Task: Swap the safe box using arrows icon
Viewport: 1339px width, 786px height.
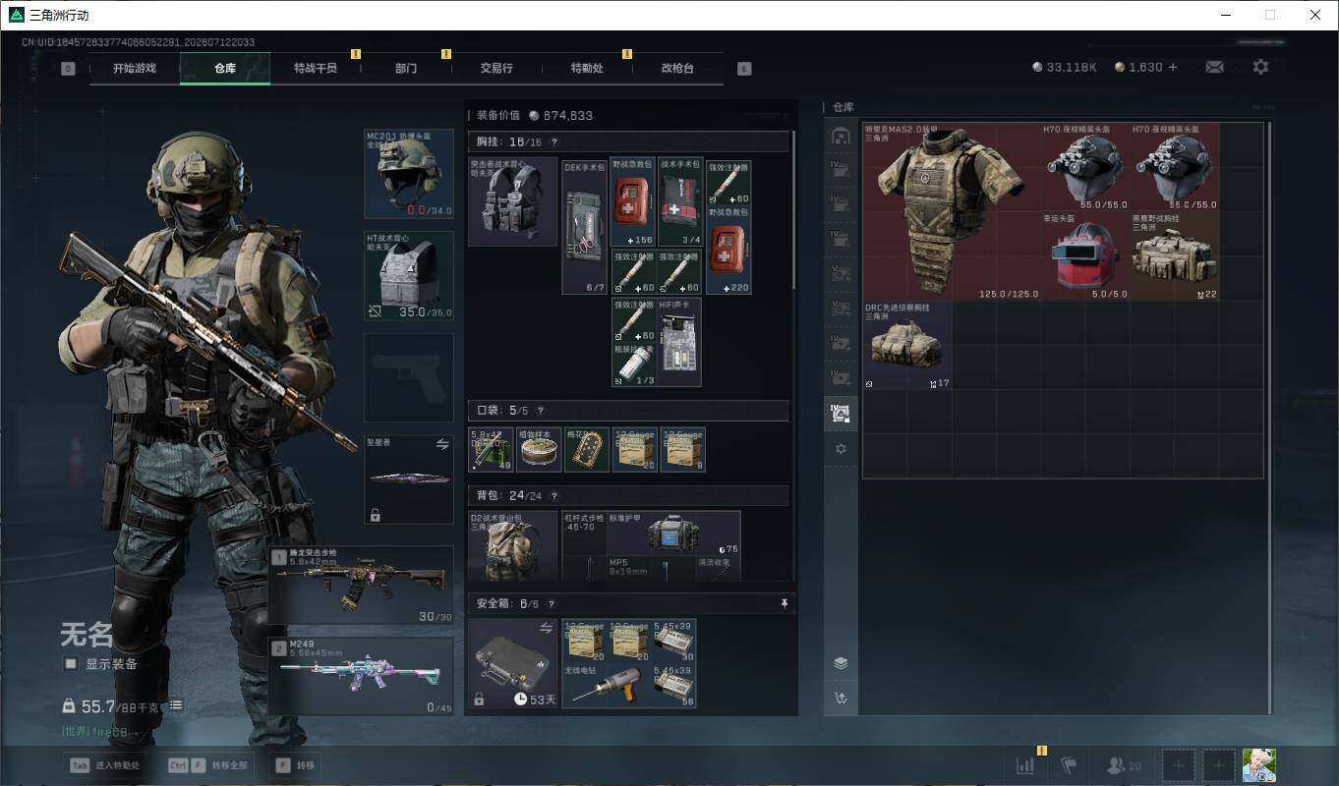Action: click(546, 628)
